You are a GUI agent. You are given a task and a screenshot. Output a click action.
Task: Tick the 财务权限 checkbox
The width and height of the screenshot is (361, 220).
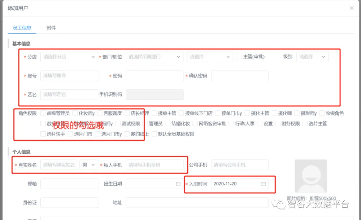click(278, 124)
